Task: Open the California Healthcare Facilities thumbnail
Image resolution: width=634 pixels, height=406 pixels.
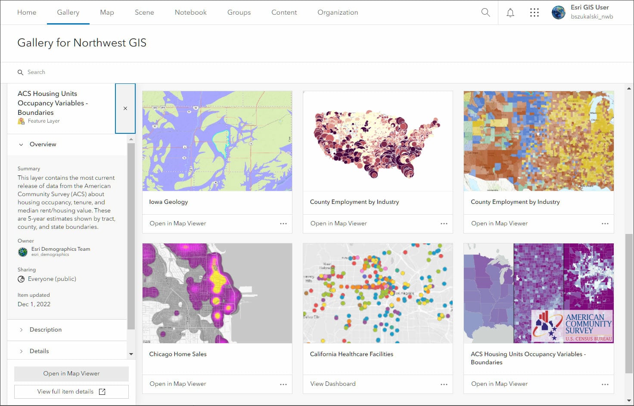Action: tap(378, 293)
